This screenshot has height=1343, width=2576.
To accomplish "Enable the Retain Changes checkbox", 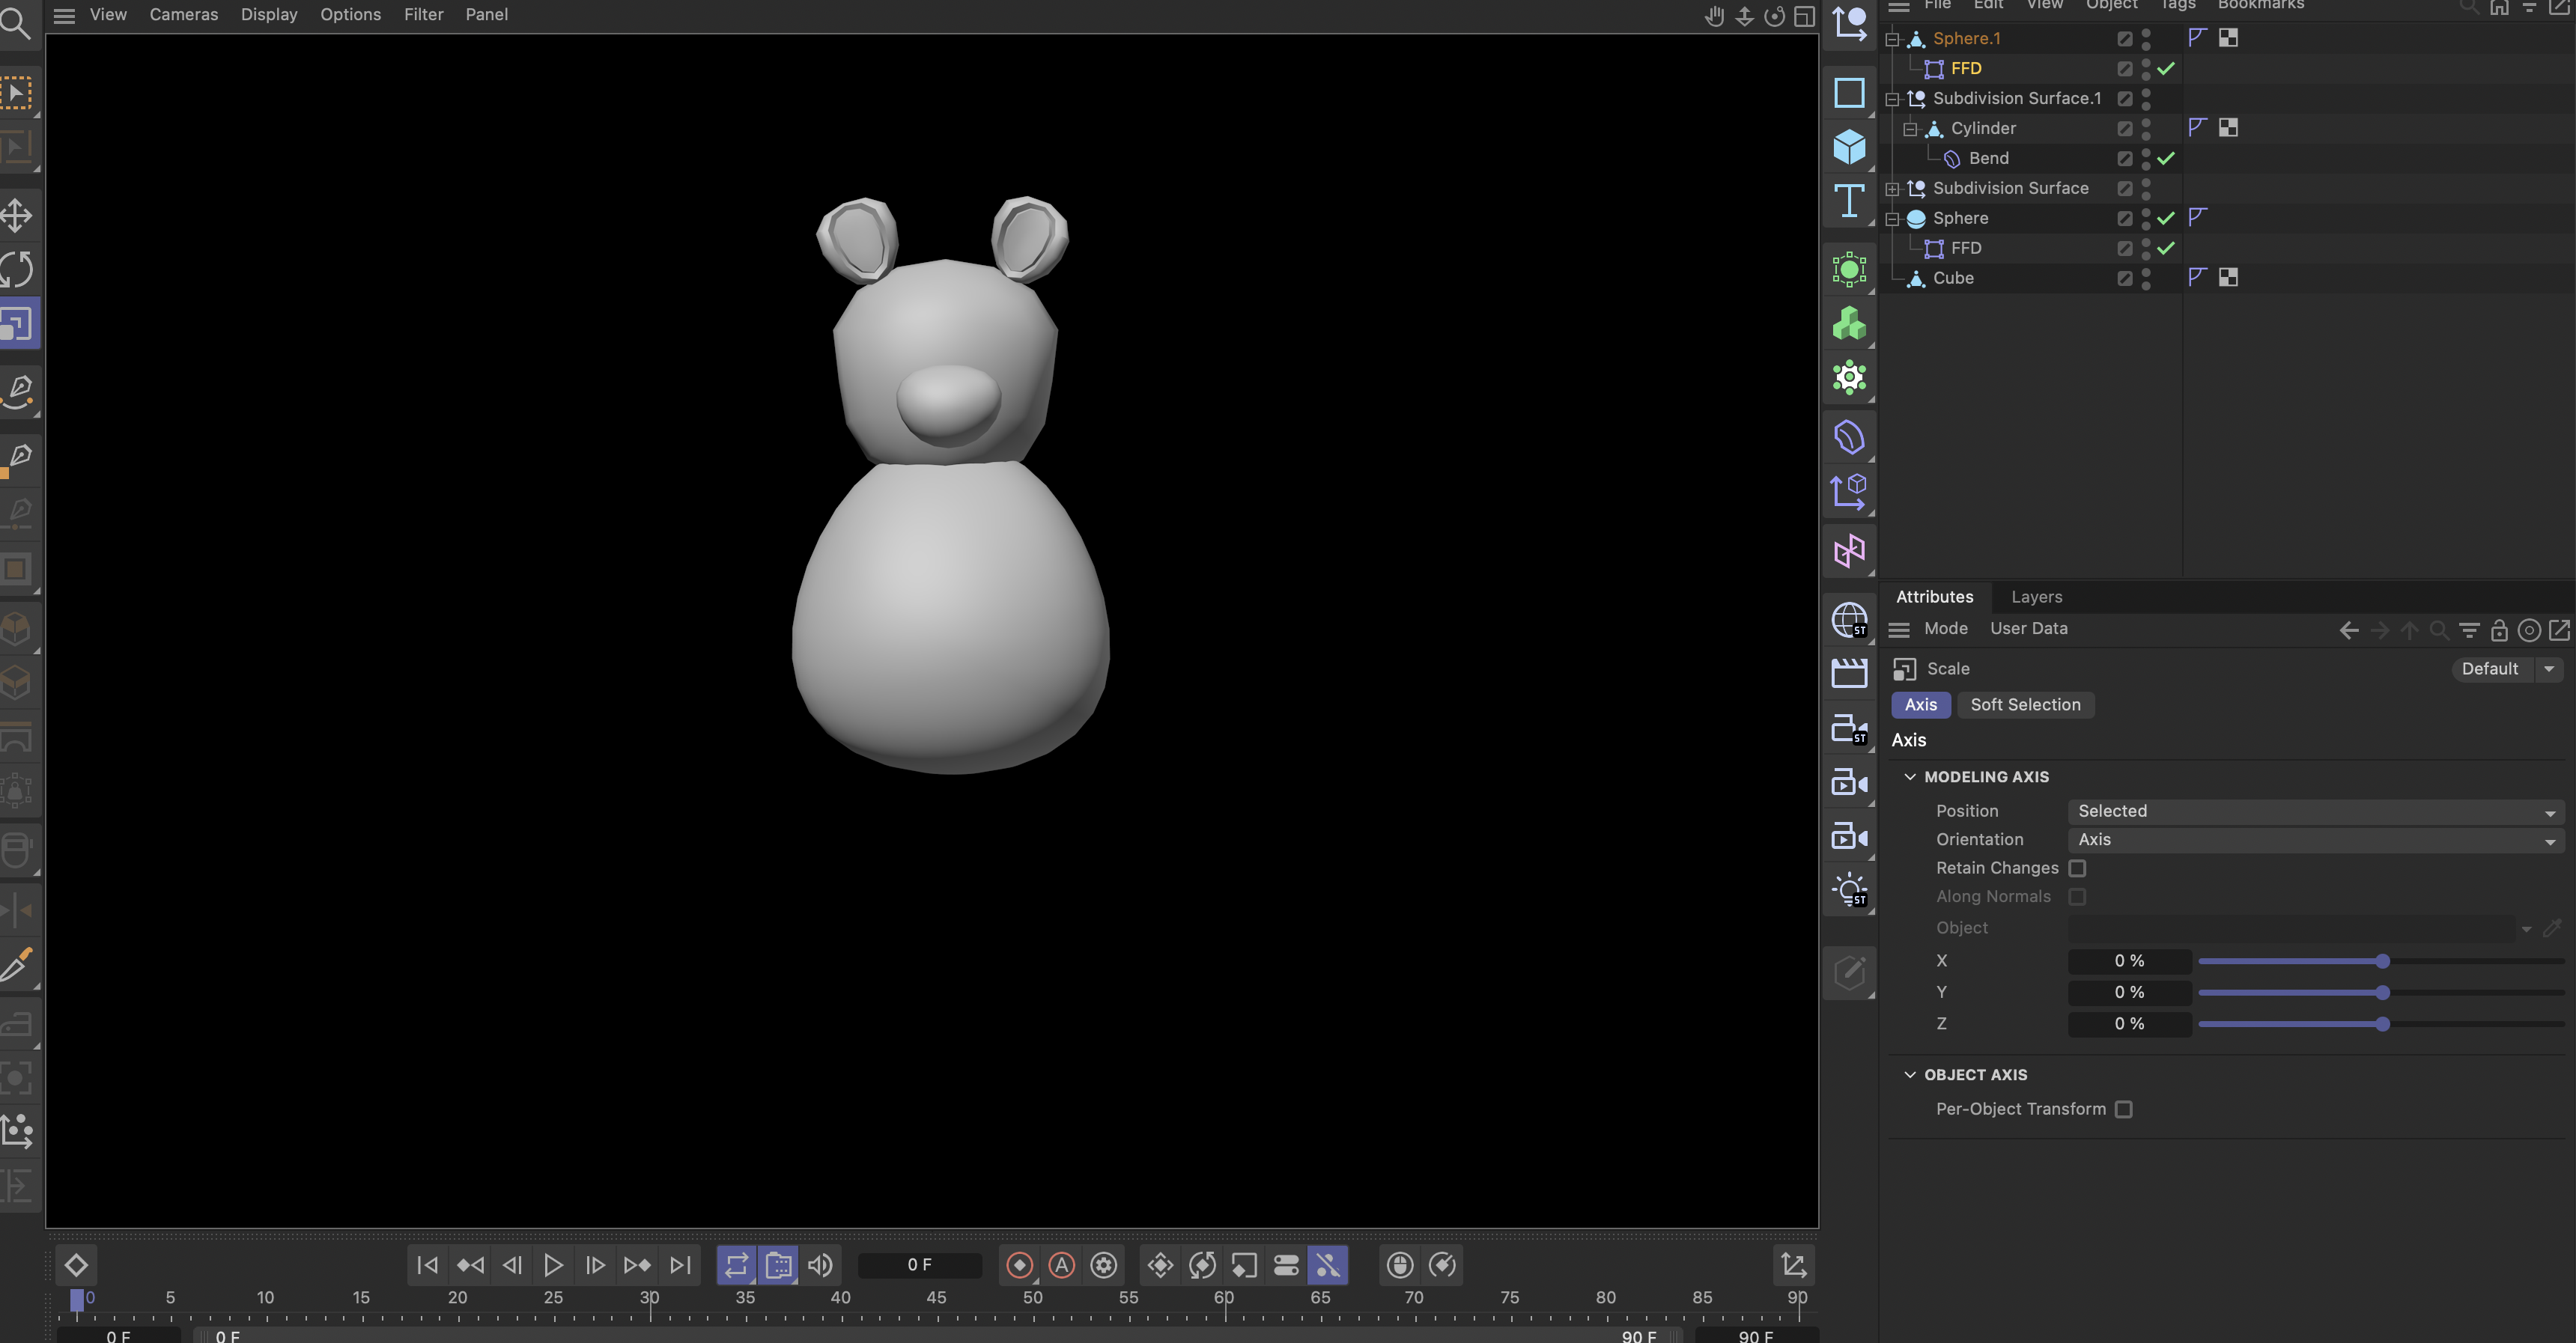I will coord(2078,868).
